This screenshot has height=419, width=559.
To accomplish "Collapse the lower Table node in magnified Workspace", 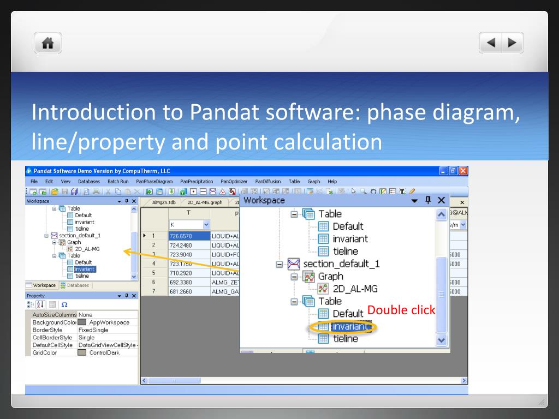I will coord(294,302).
